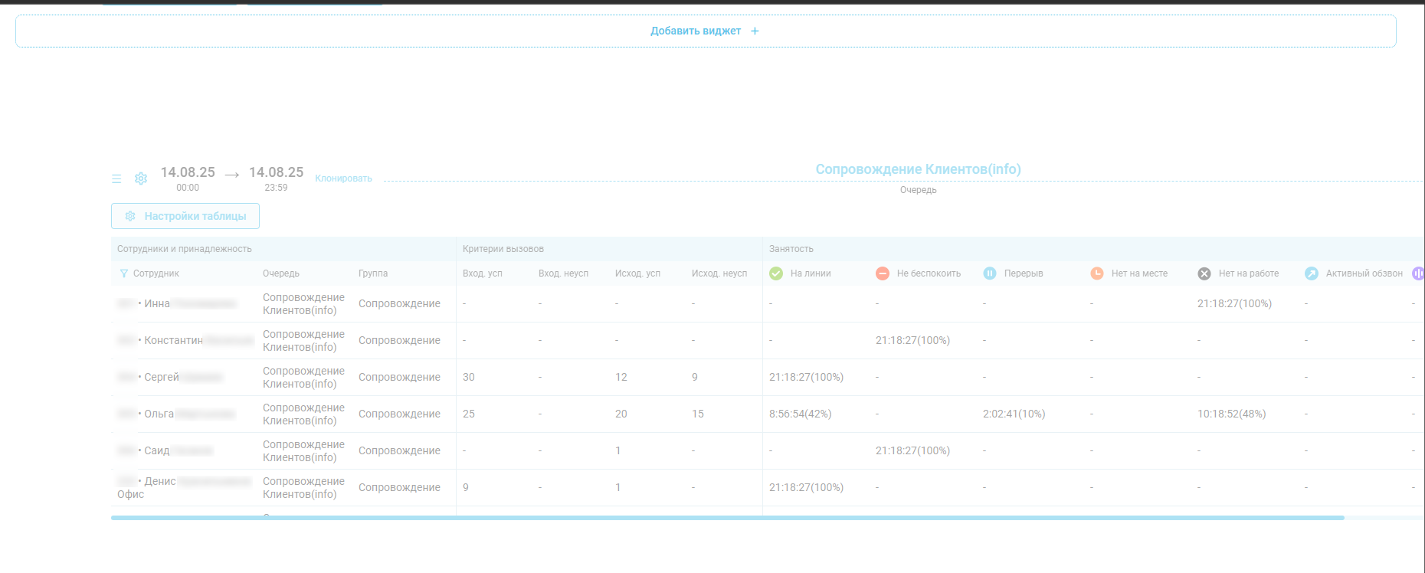Viewport: 1425px width, 573px height.
Task: Open the end date 14.08.25 23:59 picker
Action: click(276, 178)
